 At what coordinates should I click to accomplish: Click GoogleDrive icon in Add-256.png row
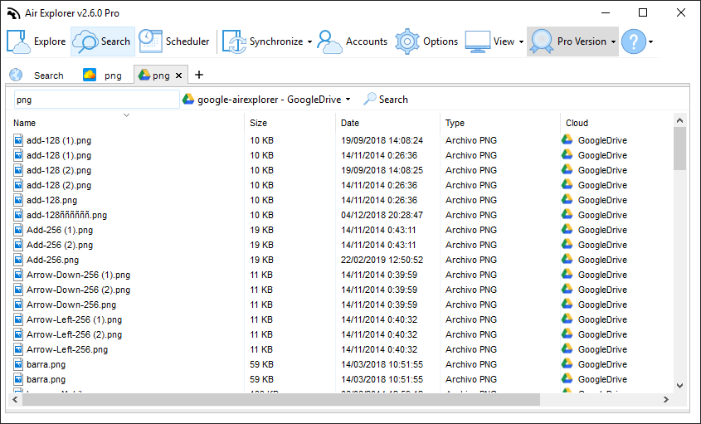tap(567, 260)
